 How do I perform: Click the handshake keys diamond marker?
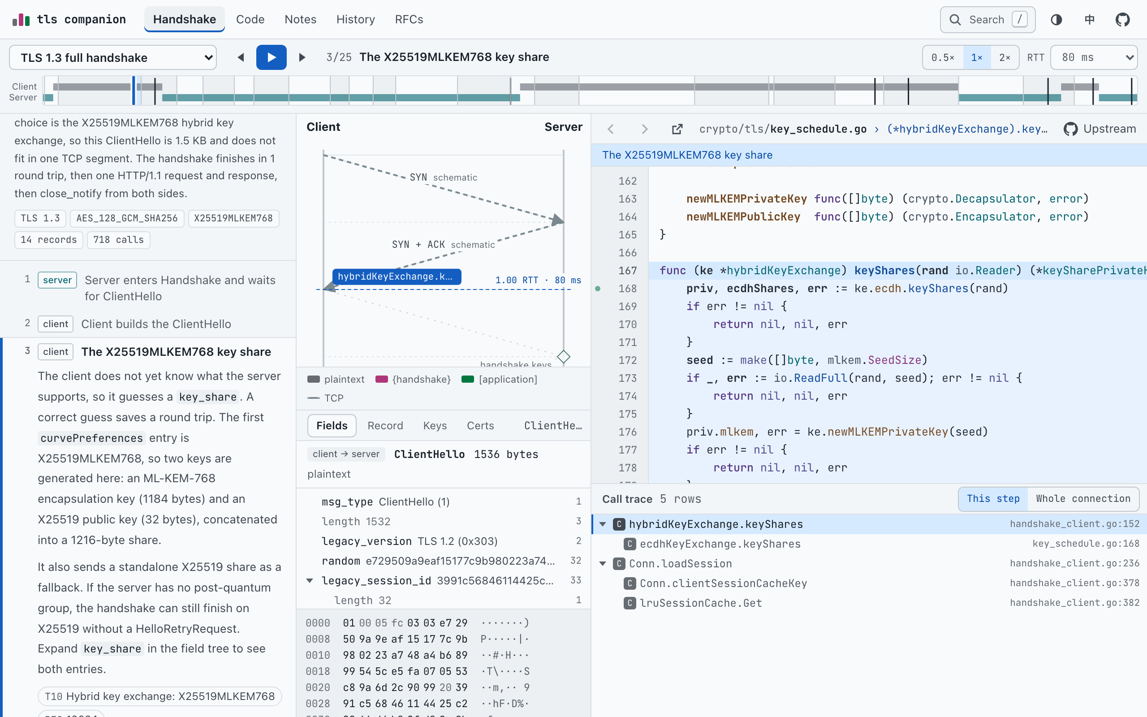point(563,357)
